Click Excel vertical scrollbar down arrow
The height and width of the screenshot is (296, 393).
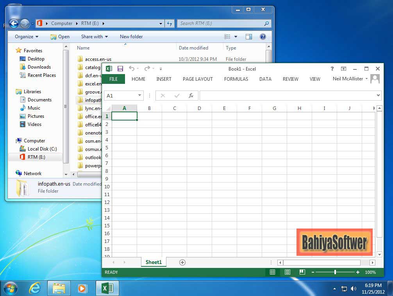click(379, 254)
